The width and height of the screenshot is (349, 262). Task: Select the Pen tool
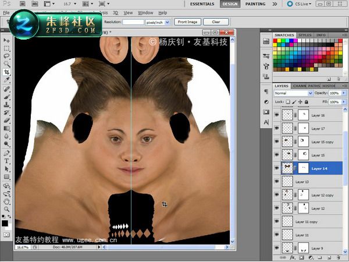pyautogui.click(x=6, y=153)
